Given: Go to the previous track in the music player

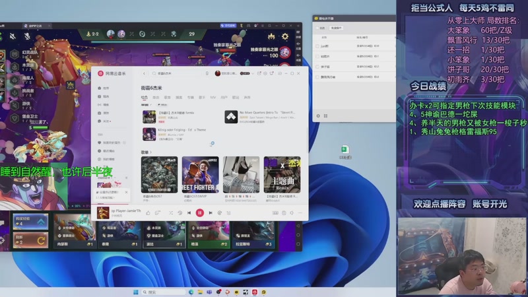Looking at the screenshot, I should pyautogui.click(x=189, y=213).
